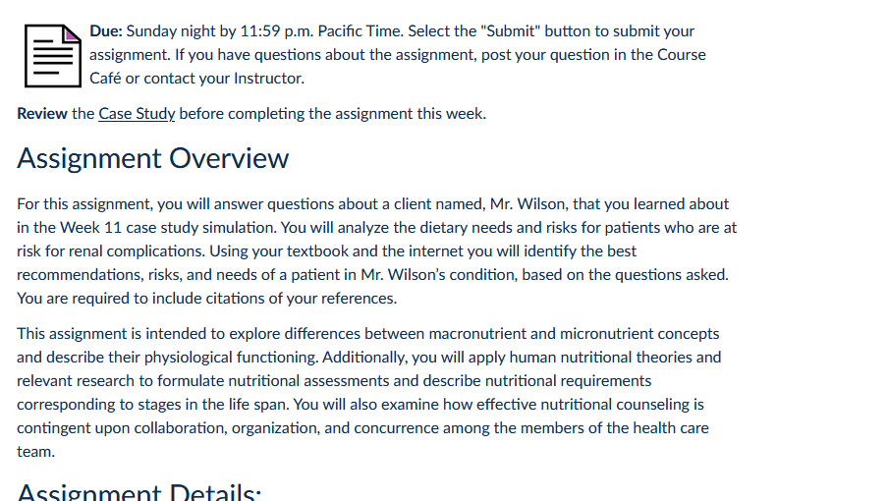Click the Pacific Time text
The image size is (888, 501).
click(361, 31)
